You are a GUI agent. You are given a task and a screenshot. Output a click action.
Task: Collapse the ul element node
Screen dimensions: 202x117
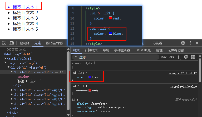(x=9, y=68)
